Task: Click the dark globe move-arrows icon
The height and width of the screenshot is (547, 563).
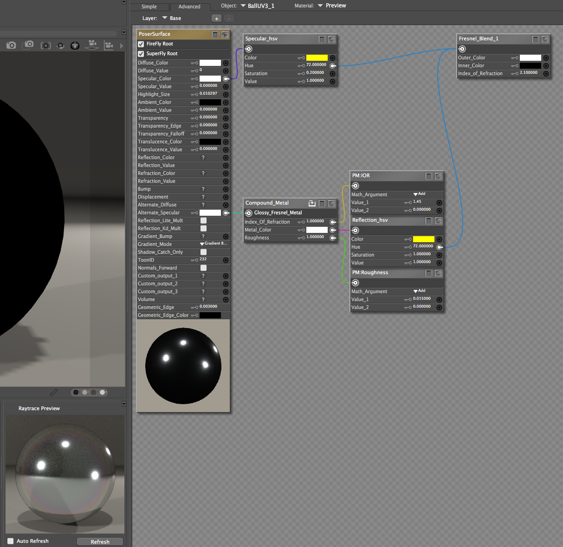Action: (75, 45)
